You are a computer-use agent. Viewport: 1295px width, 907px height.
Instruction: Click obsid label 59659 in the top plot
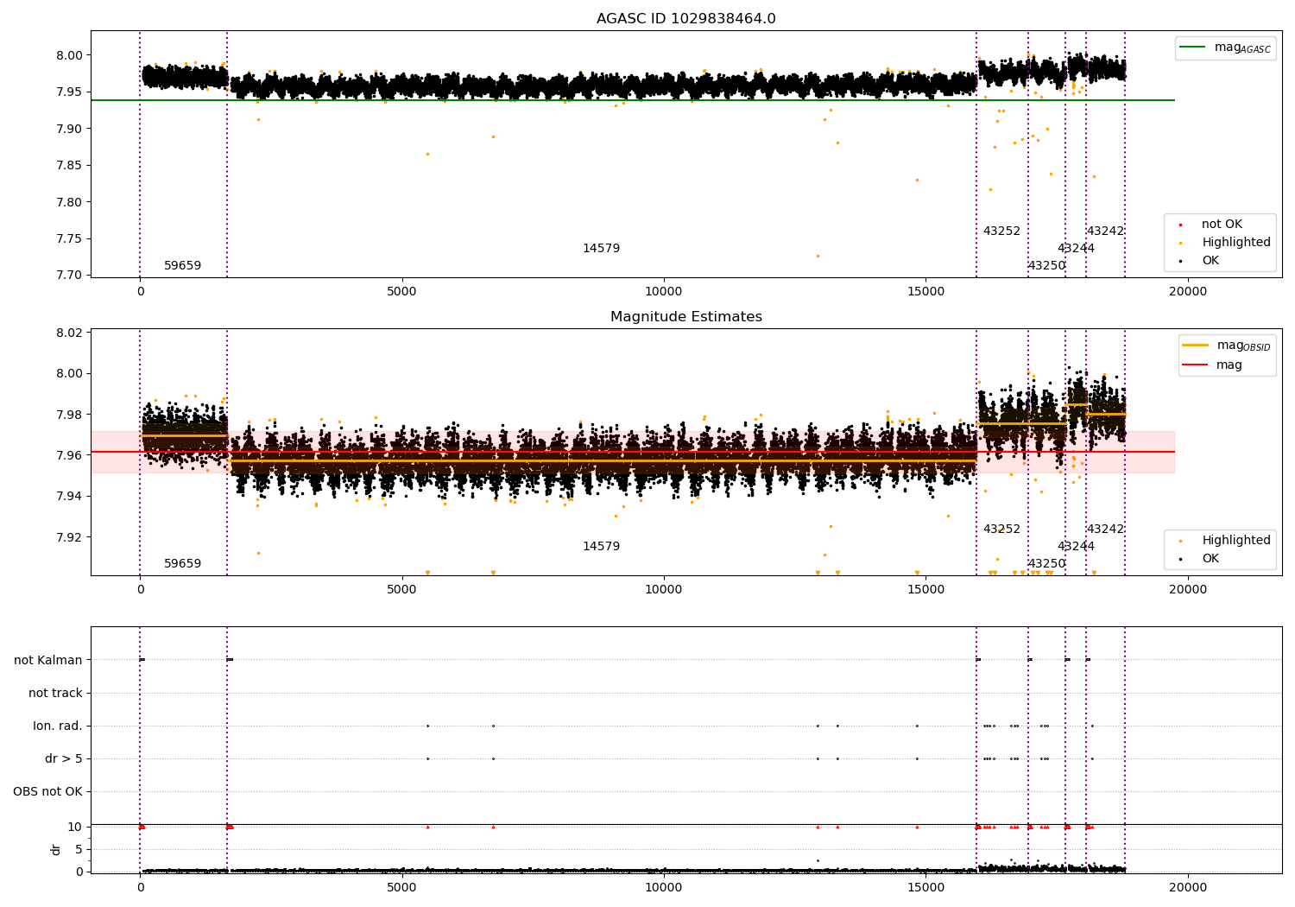coord(182,266)
